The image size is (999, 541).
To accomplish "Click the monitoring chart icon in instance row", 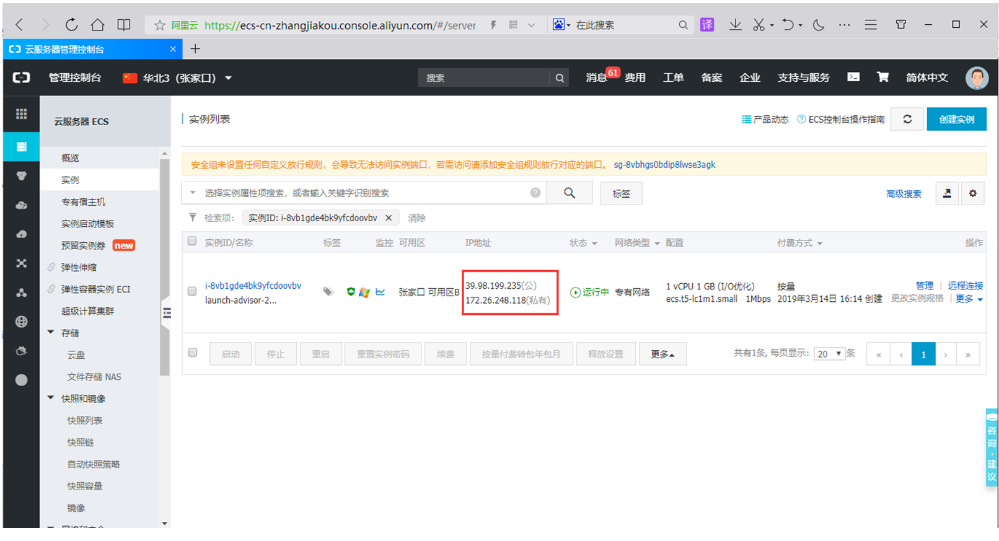I will tap(381, 292).
